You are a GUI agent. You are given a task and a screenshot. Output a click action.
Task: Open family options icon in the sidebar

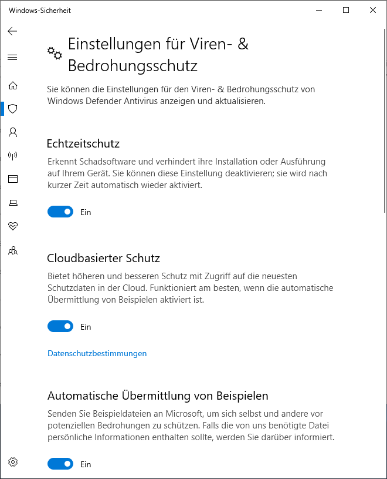coord(13,251)
